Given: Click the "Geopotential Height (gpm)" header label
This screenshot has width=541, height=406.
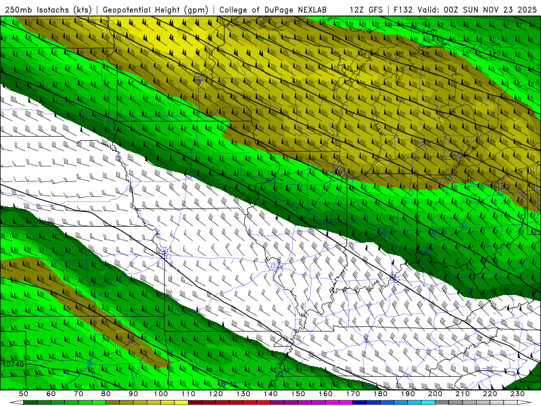Looking at the screenshot, I should tap(156, 10).
